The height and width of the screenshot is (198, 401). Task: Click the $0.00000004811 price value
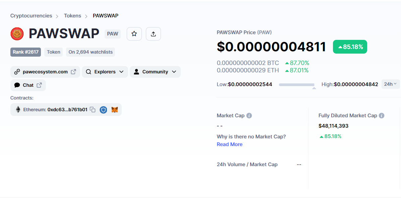(x=272, y=47)
